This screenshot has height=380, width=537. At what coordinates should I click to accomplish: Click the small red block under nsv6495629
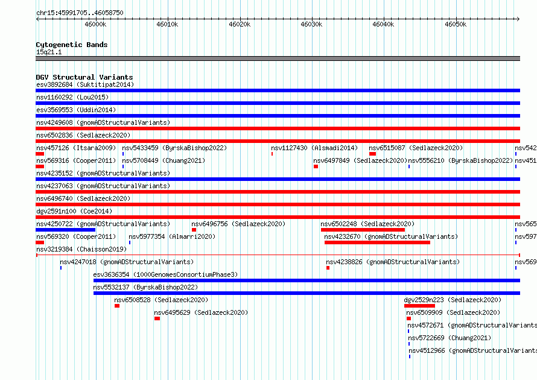157,318
